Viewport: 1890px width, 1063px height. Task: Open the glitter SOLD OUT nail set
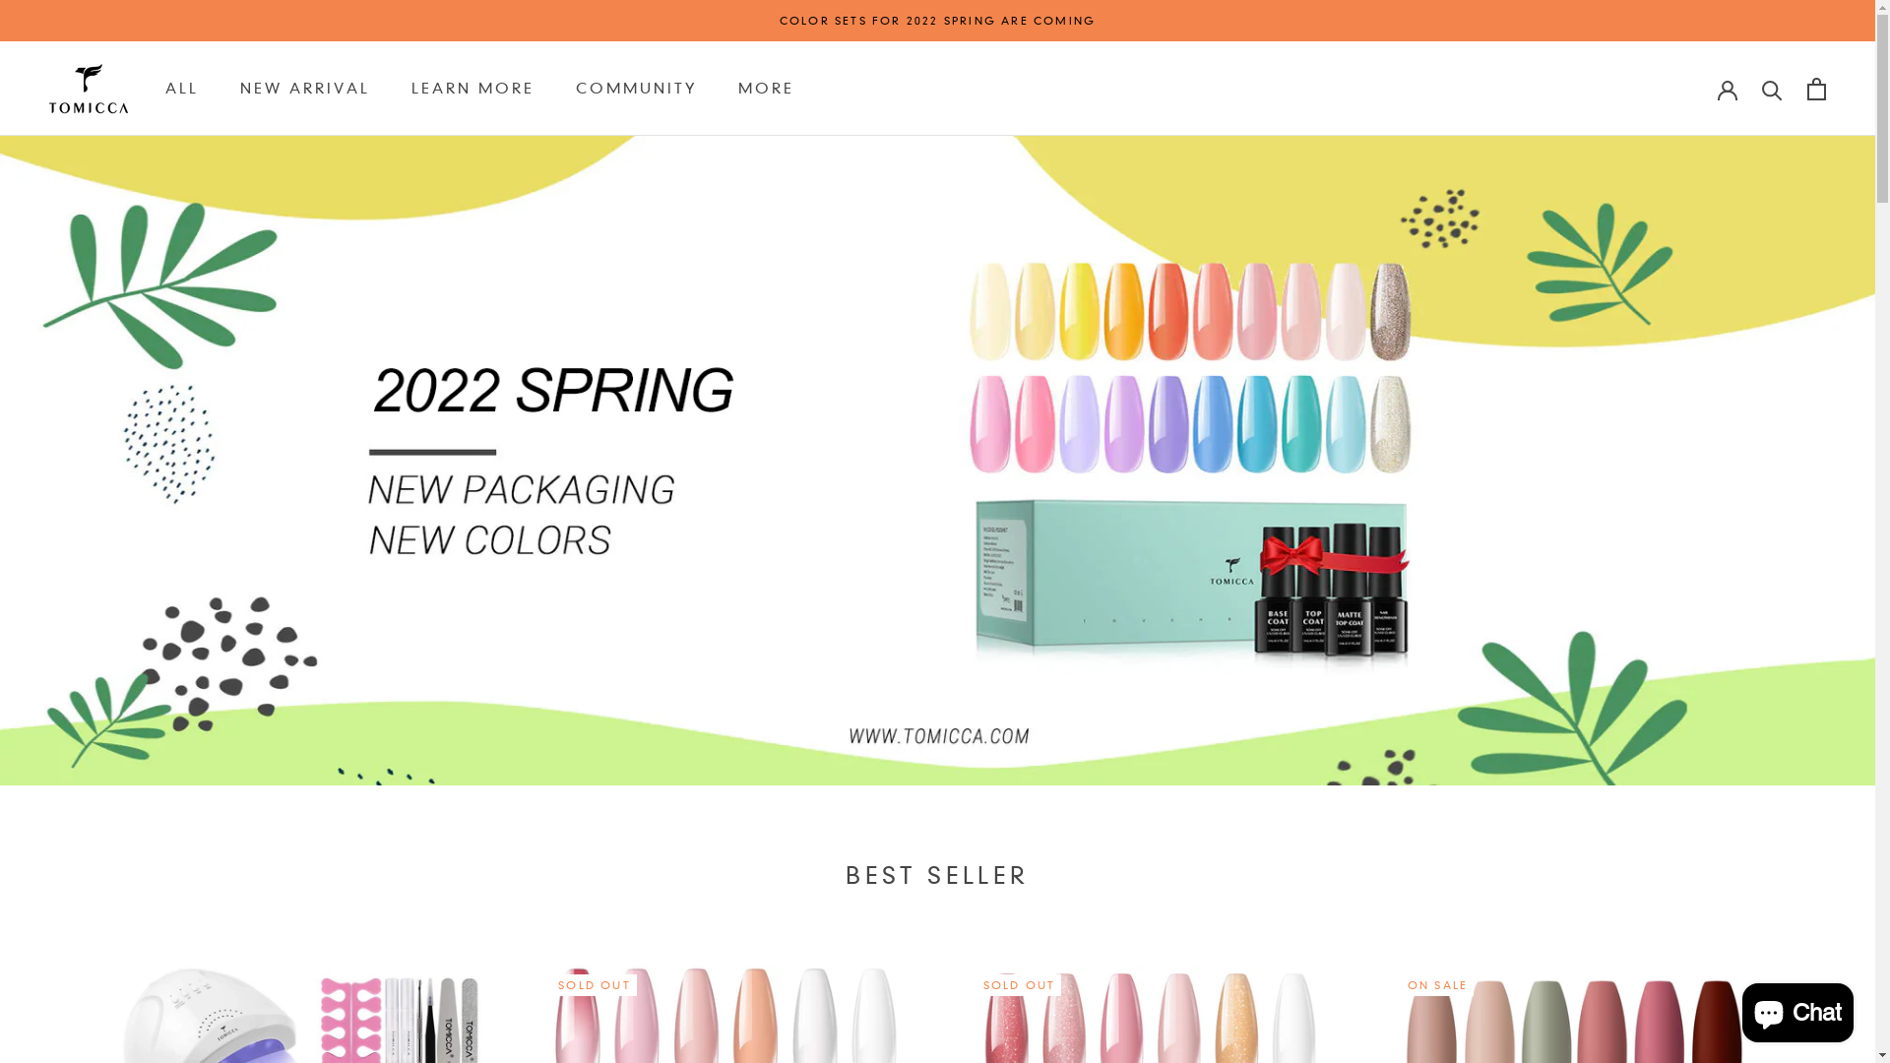point(1152,1014)
